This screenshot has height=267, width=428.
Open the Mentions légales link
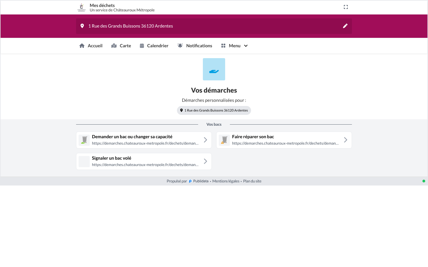226,181
